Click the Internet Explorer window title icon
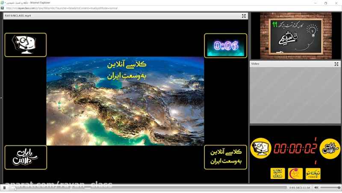The image size is (342, 193). coord(2,3)
